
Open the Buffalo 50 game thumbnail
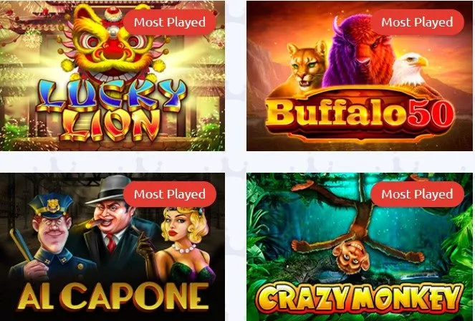pyautogui.click(x=360, y=76)
